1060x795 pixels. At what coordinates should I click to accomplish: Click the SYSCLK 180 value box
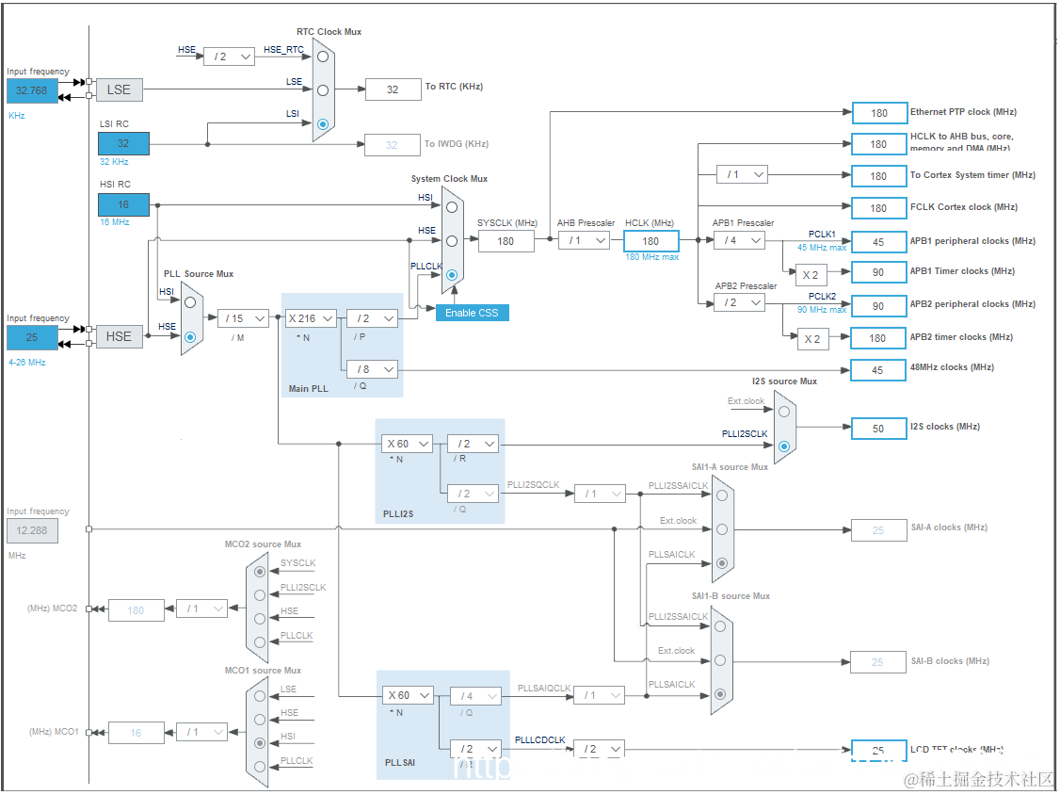[x=506, y=241]
